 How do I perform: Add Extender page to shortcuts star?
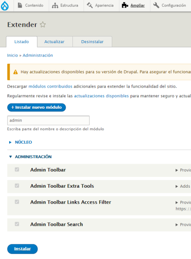pos(43,25)
